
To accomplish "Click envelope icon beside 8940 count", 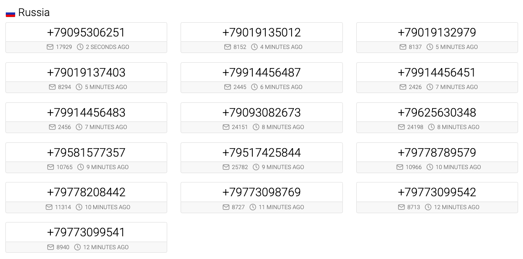I will (50, 247).
